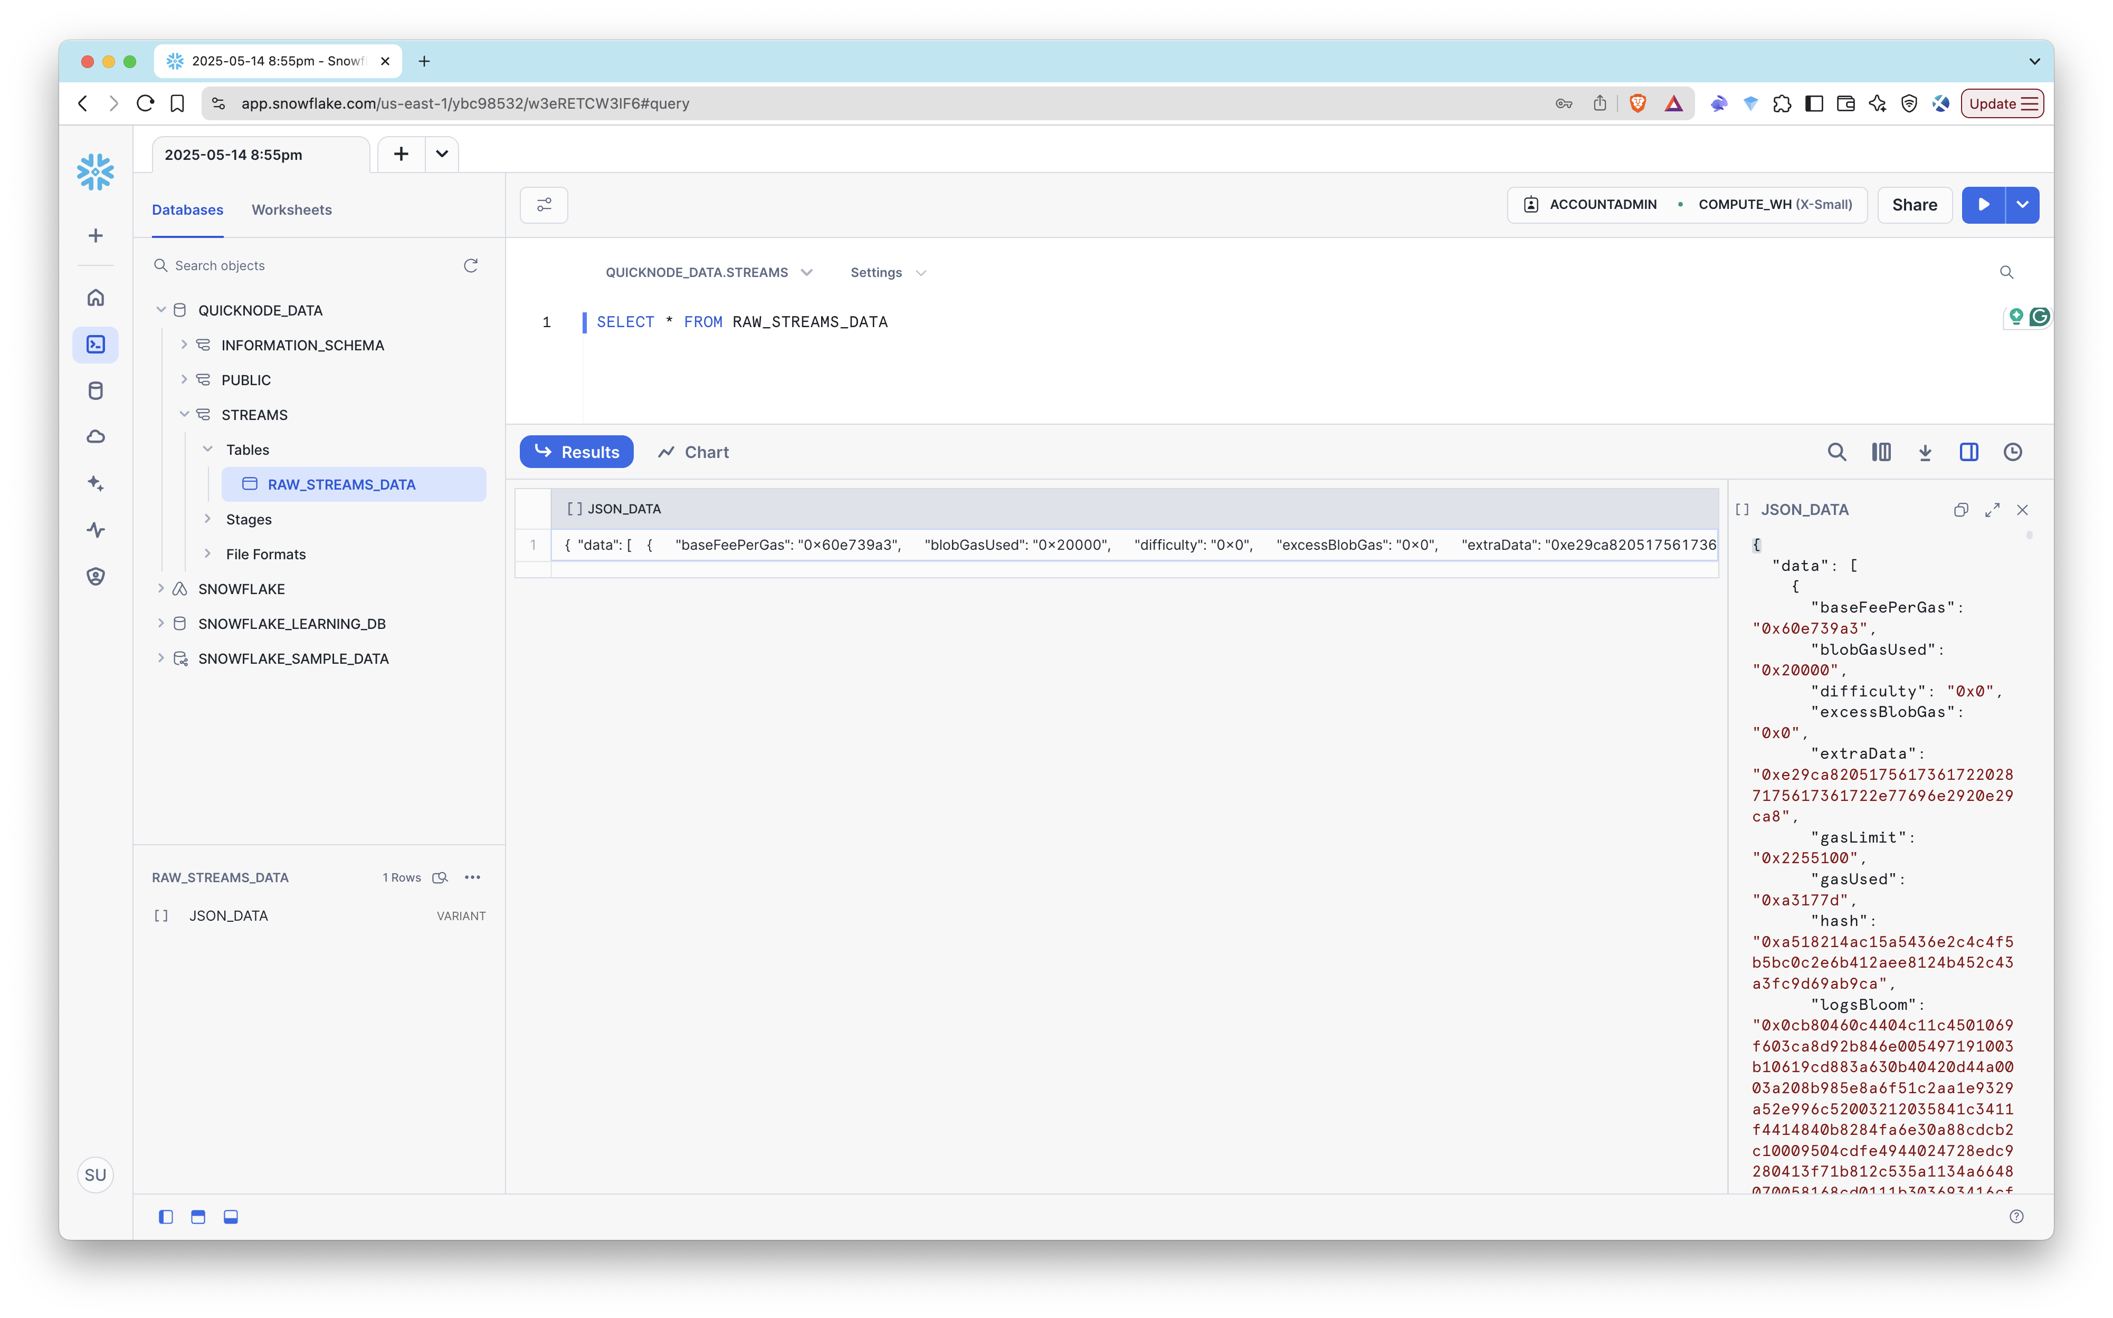Viewport: 2113px width, 1318px height.
Task: Copy JSON_DATA cell contents
Action: [x=1960, y=510]
